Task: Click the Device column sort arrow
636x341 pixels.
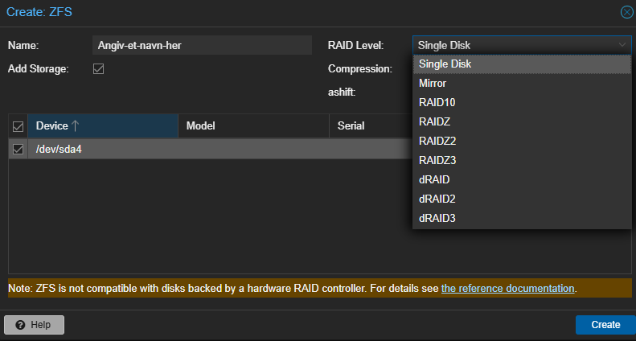Action: pos(75,125)
